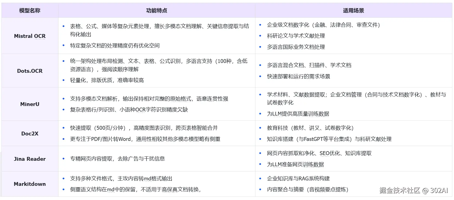
Task: Select the Jina Reader model name cell
Action: click(30, 159)
